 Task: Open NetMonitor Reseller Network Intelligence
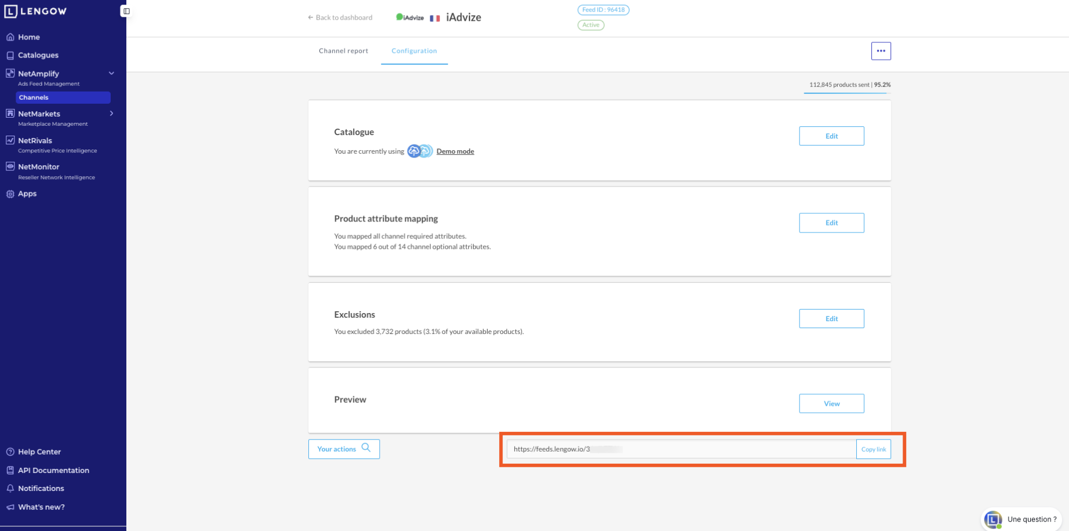pyautogui.click(x=56, y=172)
